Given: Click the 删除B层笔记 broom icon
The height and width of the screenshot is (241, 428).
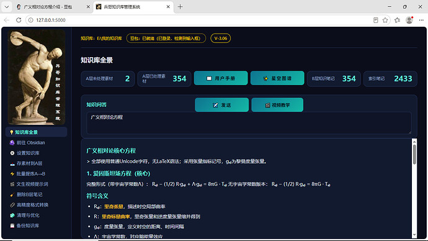Looking at the screenshot, I should click(12, 194).
